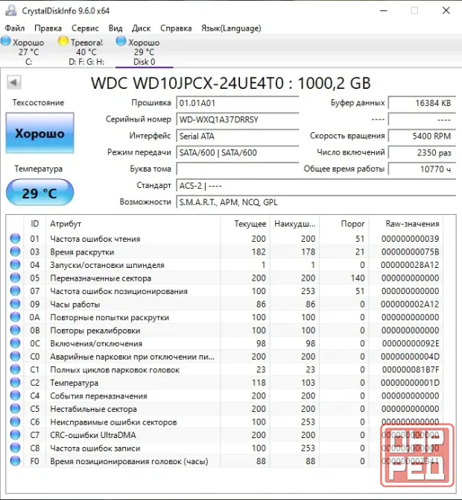
Task: Click status orb of attribute 07 row
Action: 15,291
